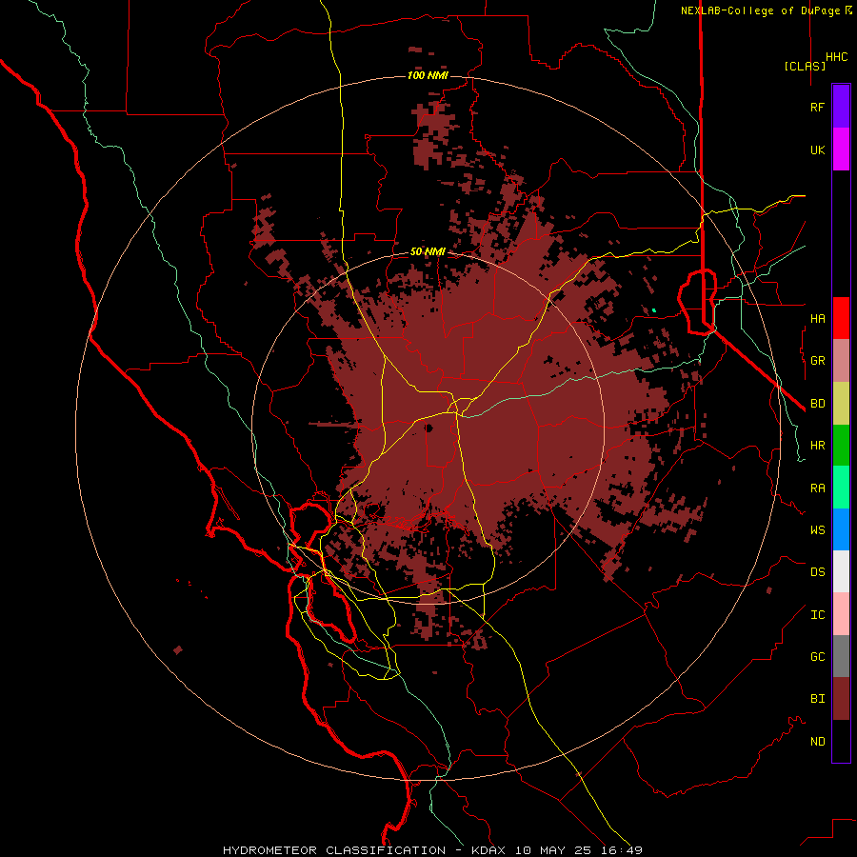
Task: Click the ND black legend swatch
Action: click(841, 741)
